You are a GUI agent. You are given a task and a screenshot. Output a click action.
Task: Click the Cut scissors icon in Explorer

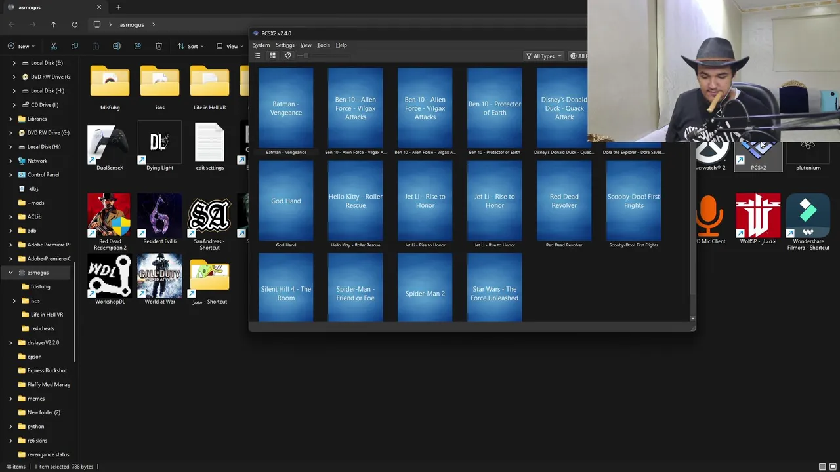[x=54, y=46]
